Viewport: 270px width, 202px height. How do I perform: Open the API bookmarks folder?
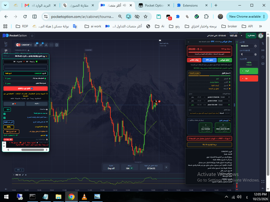[247, 26]
